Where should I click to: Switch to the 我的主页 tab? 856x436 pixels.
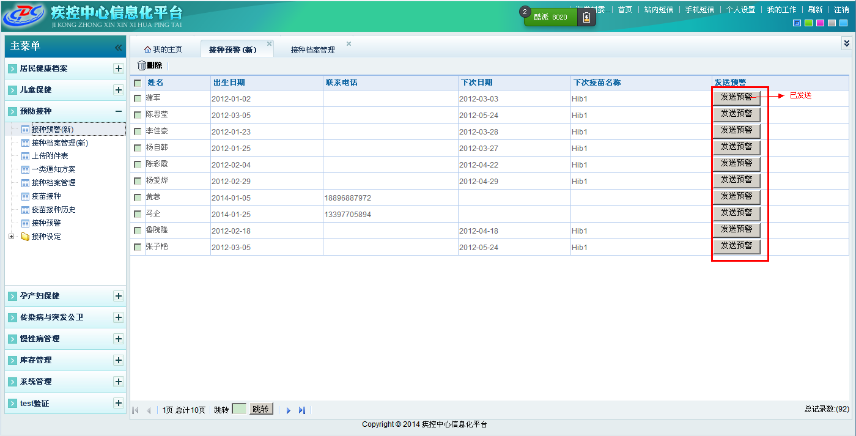point(163,50)
